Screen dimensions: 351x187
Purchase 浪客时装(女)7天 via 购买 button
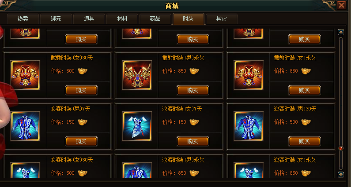193,142
